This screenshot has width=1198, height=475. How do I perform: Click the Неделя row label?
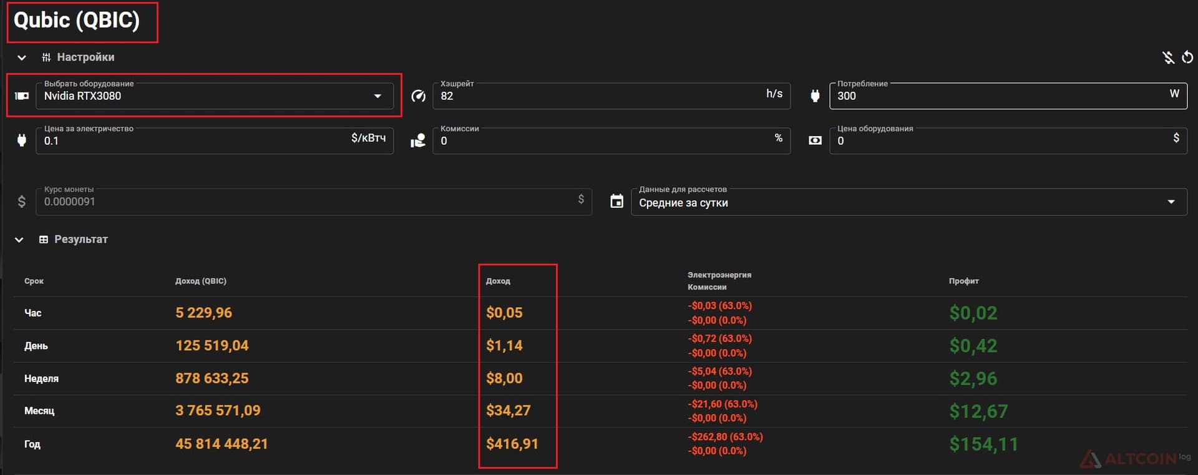click(x=41, y=379)
